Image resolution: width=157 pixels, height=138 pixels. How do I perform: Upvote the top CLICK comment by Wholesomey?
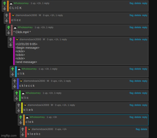click(4, 3)
